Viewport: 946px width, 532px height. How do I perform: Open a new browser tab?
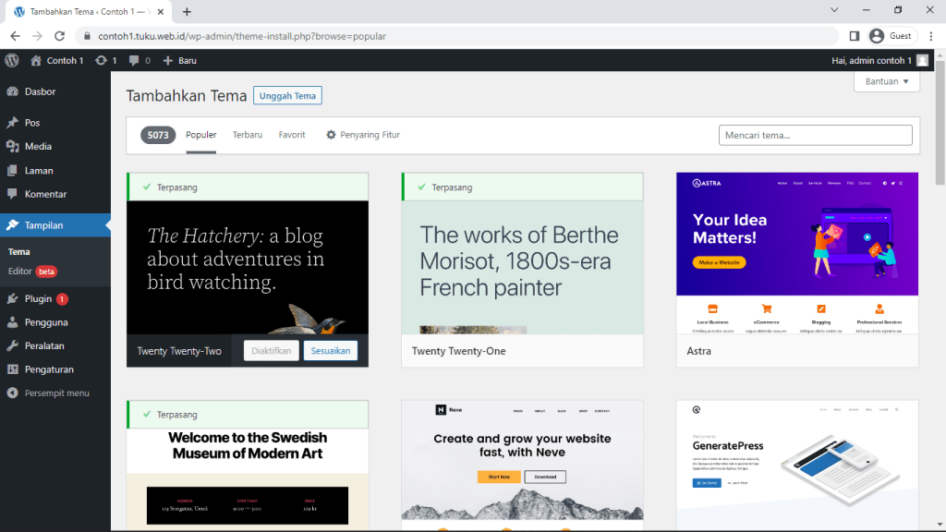click(x=187, y=11)
